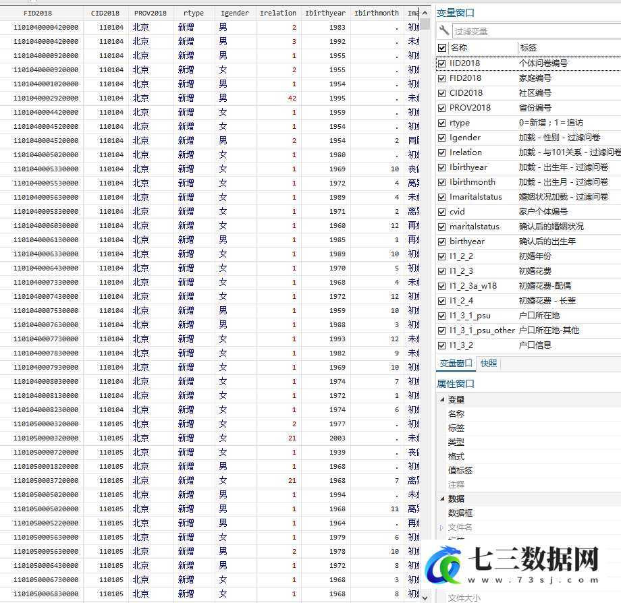This screenshot has width=621, height=603.
Task: Select the Irelation column header
Action: [278, 13]
